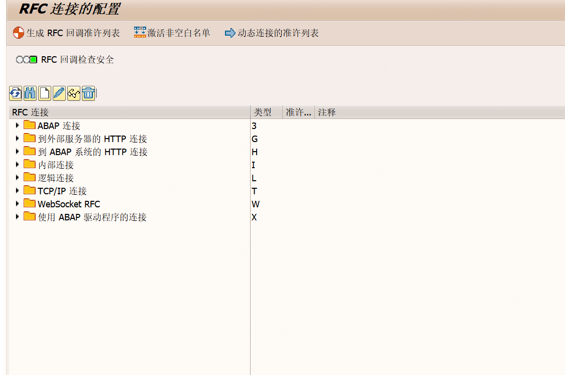
Task: Expand the TCP/IP 连接 tree node
Action: (18, 191)
